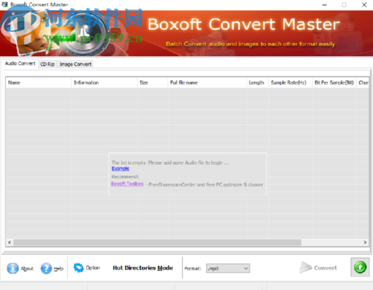
Task: Sort list by Information column header
Action: pos(104,82)
